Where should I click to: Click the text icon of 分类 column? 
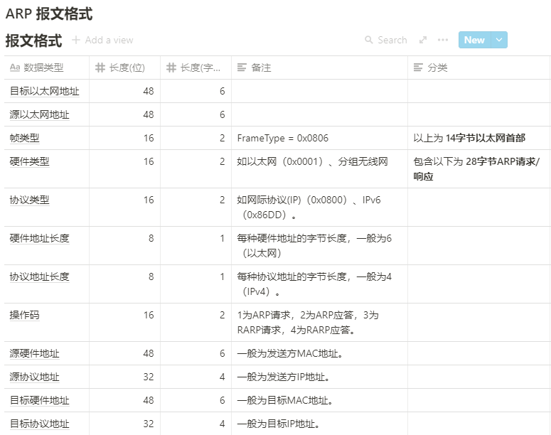point(419,68)
